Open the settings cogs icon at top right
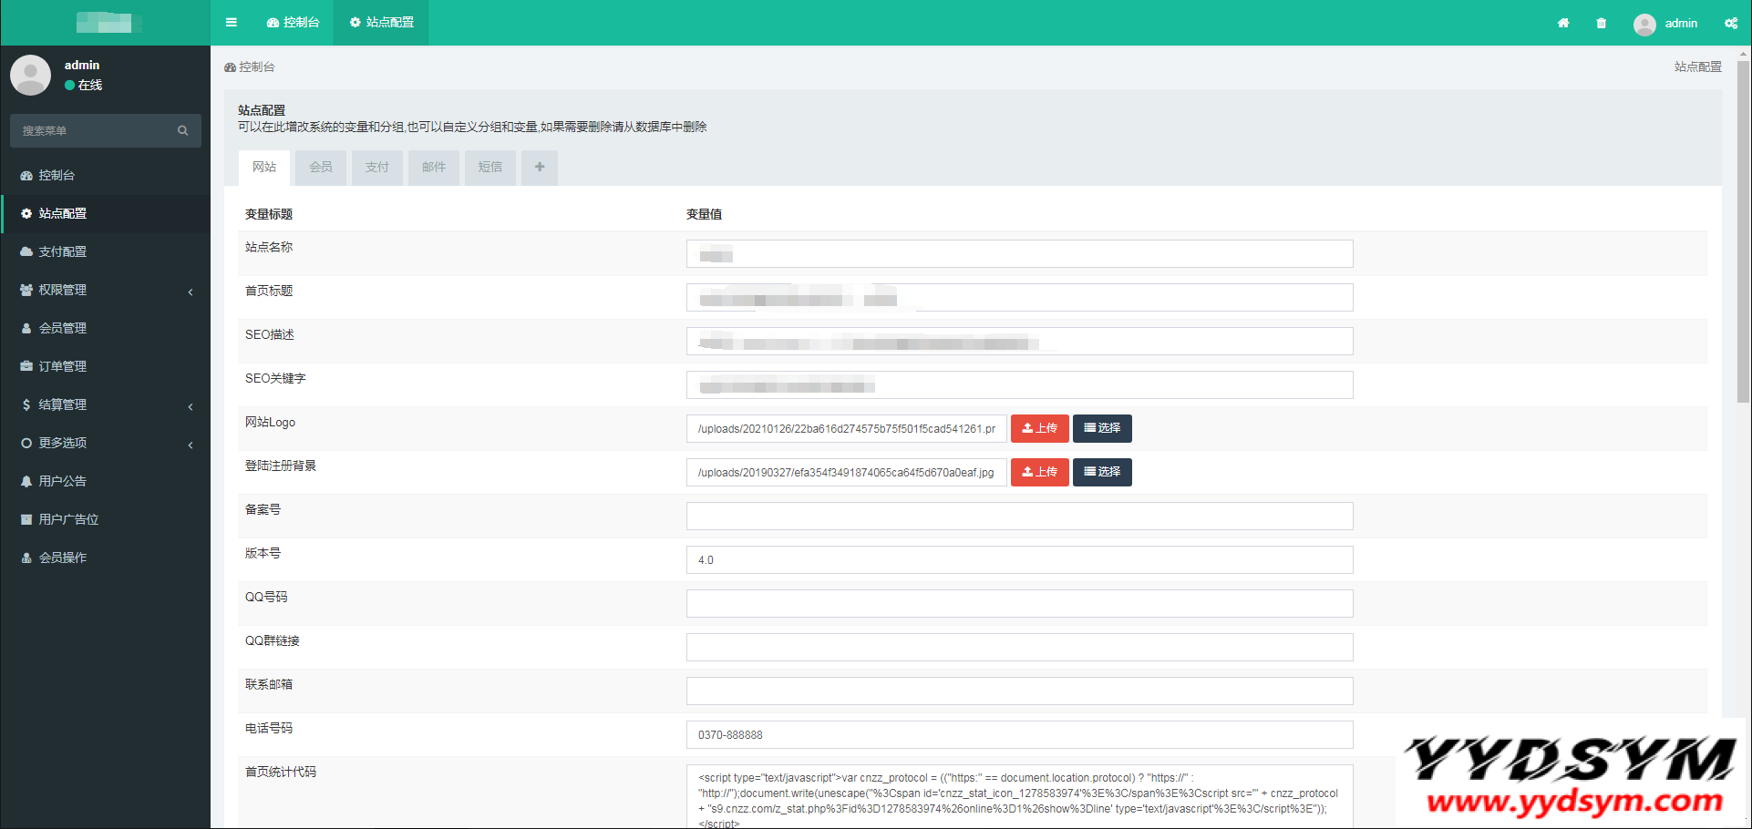The height and width of the screenshot is (829, 1752). pyautogui.click(x=1730, y=24)
